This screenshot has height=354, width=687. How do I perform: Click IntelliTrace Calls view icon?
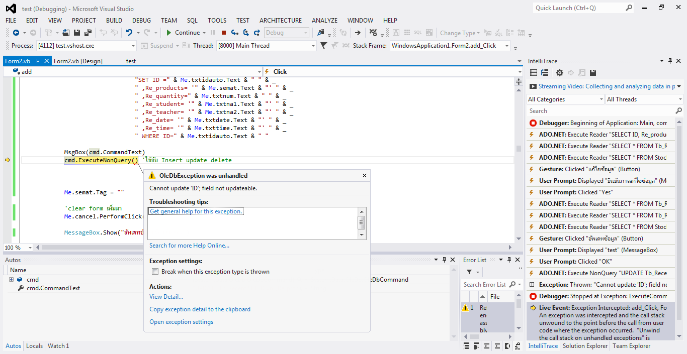point(545,73)
